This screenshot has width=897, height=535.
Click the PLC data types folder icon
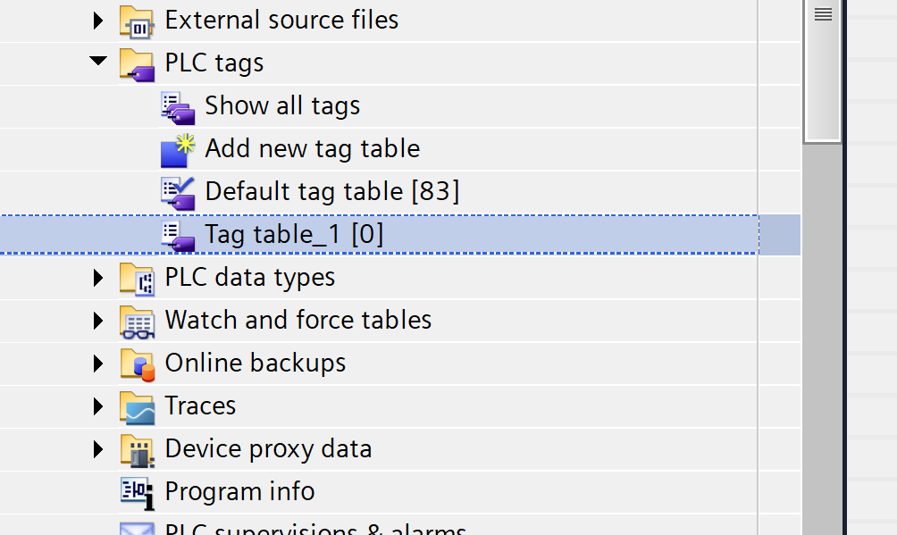137,278
